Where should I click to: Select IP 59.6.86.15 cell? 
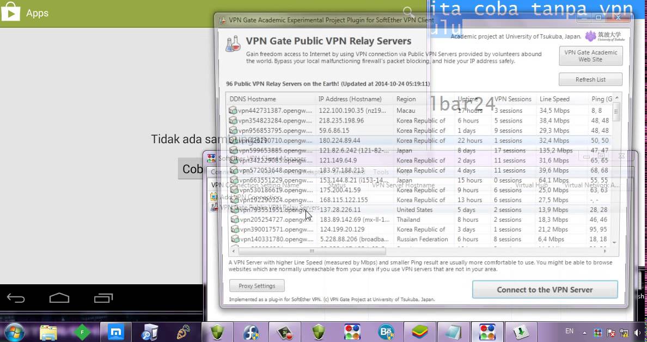point(334,130)
